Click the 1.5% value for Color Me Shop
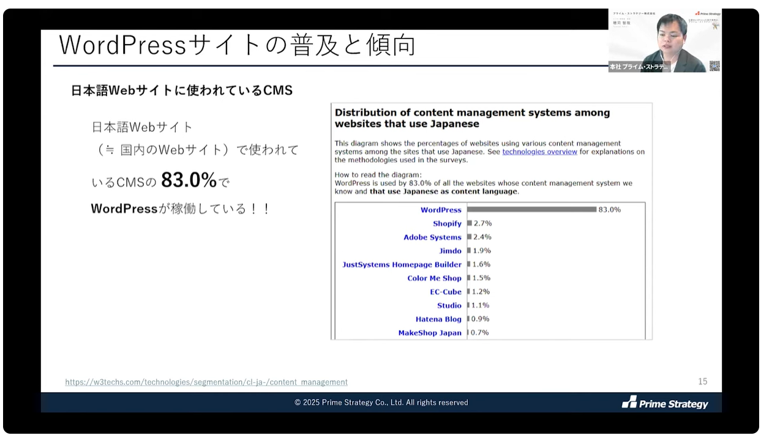The width and height of the screenshot is (761, 438). [x=481, y=278]
